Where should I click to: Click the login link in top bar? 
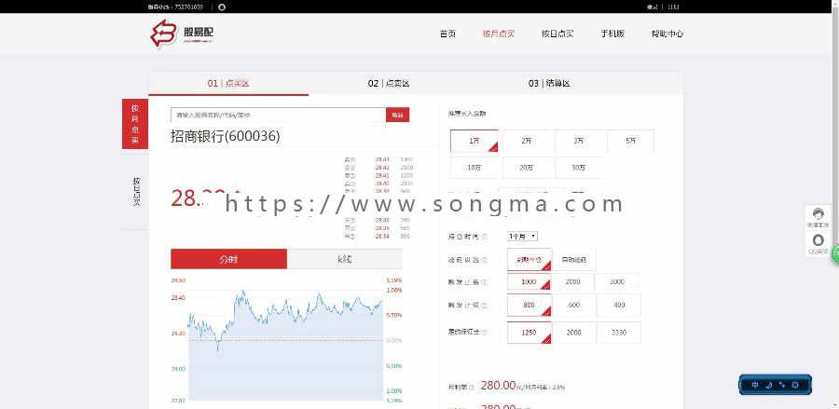coord(652,7)
